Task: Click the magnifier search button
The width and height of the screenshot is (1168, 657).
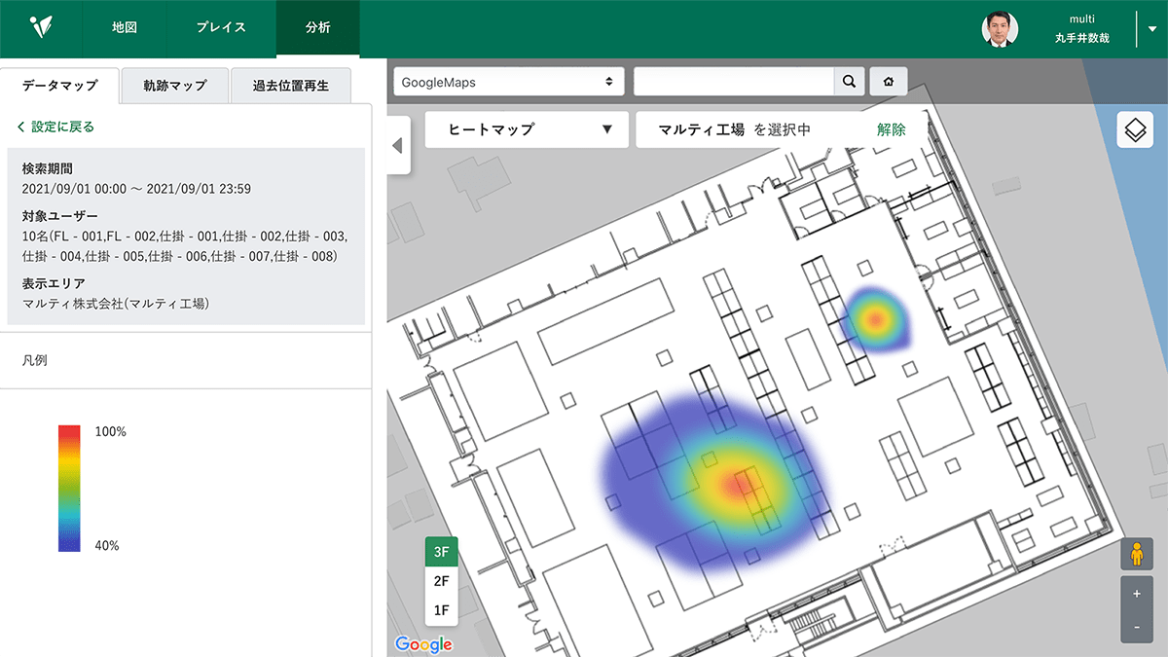Action: point(849,83)
